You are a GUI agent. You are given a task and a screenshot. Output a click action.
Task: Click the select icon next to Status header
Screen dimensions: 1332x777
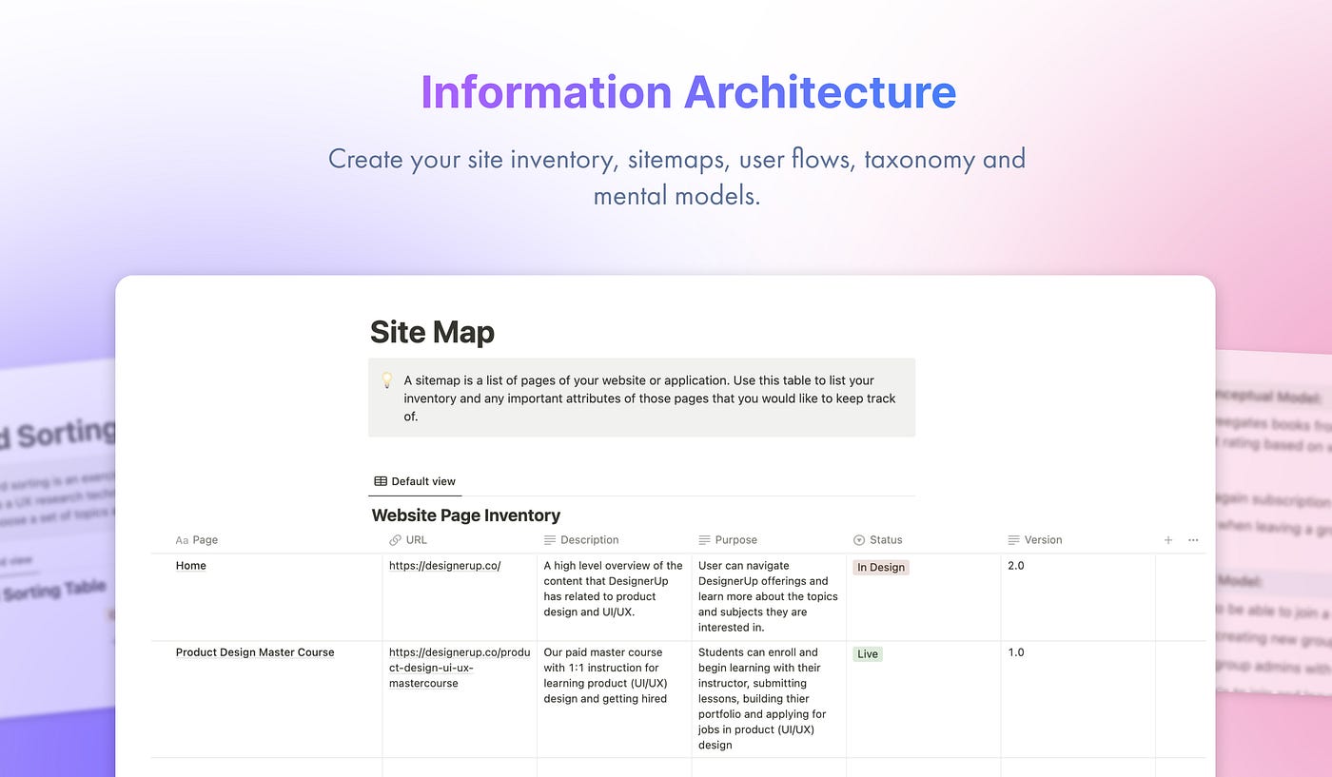(x=859, y=540)
